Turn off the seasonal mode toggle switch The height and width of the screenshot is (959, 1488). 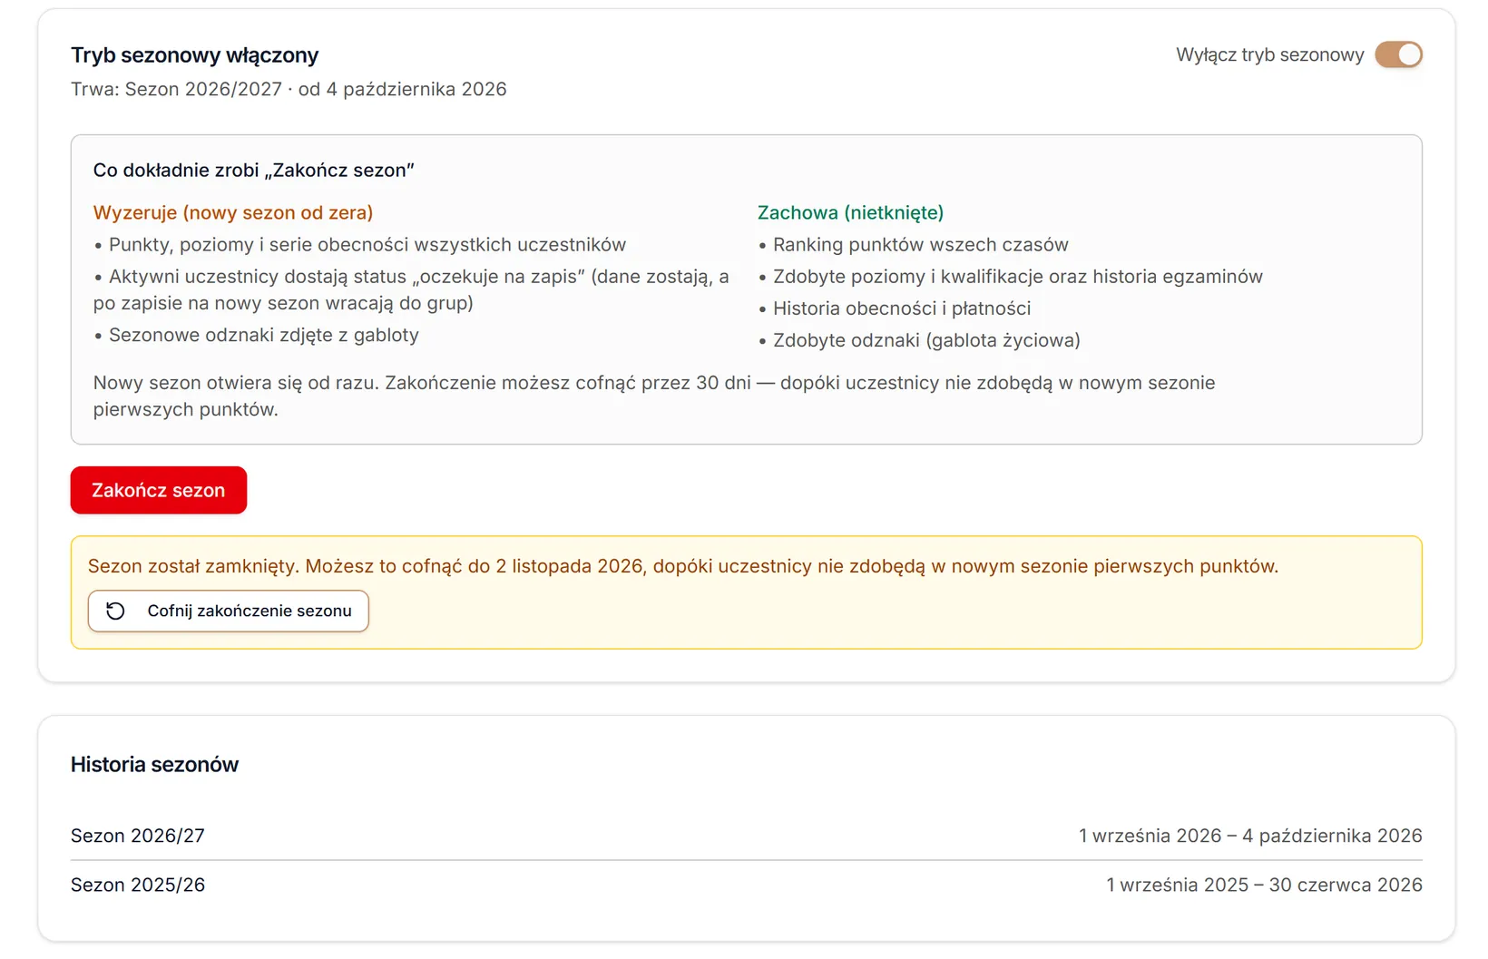[1398, 54]
